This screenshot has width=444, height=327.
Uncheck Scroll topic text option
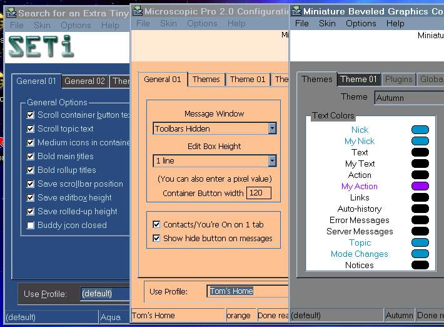(30, 129)
